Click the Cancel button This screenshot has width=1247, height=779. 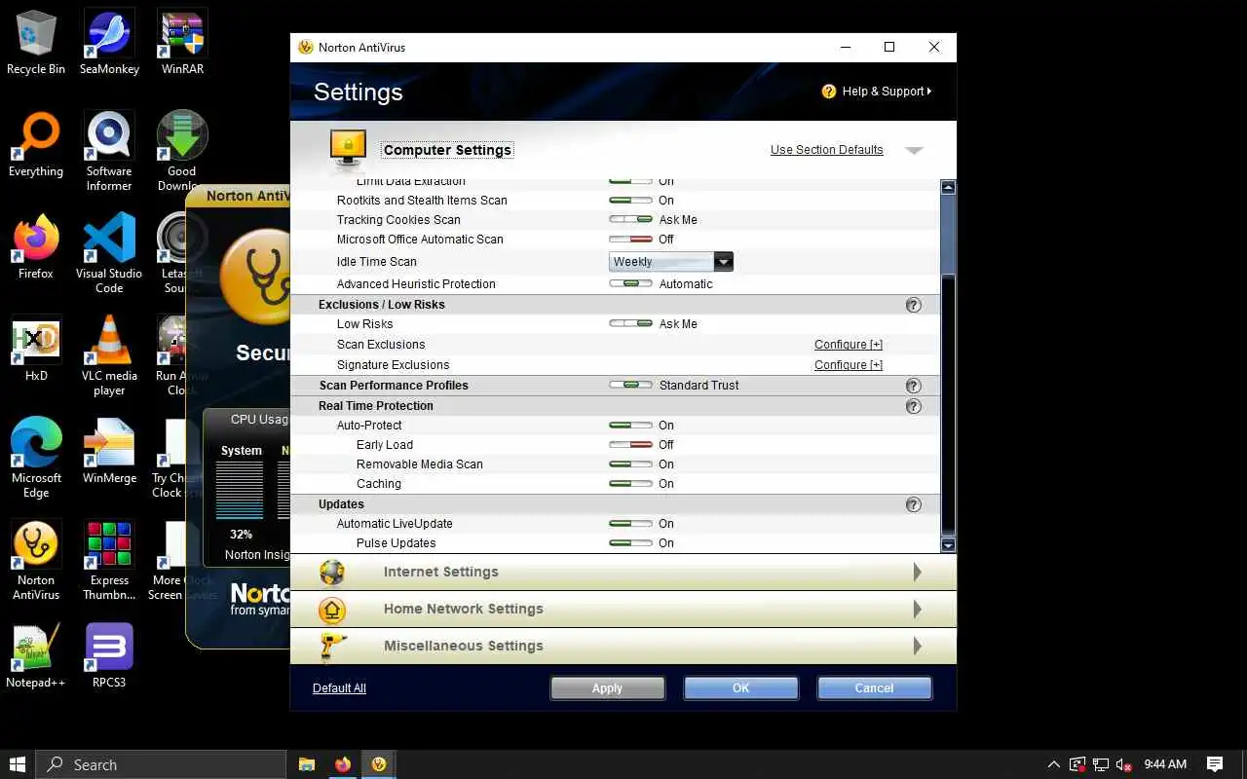[x=874, y=688]
